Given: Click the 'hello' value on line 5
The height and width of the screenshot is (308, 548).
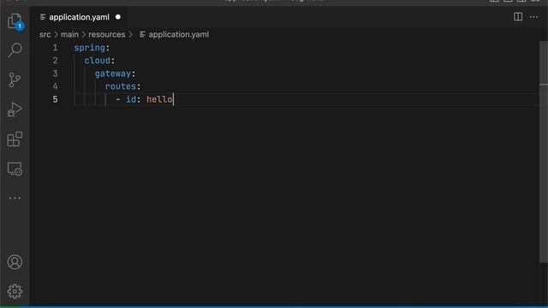Looking at the screenshot, I should pyautogui.click(x=159, y=99).
